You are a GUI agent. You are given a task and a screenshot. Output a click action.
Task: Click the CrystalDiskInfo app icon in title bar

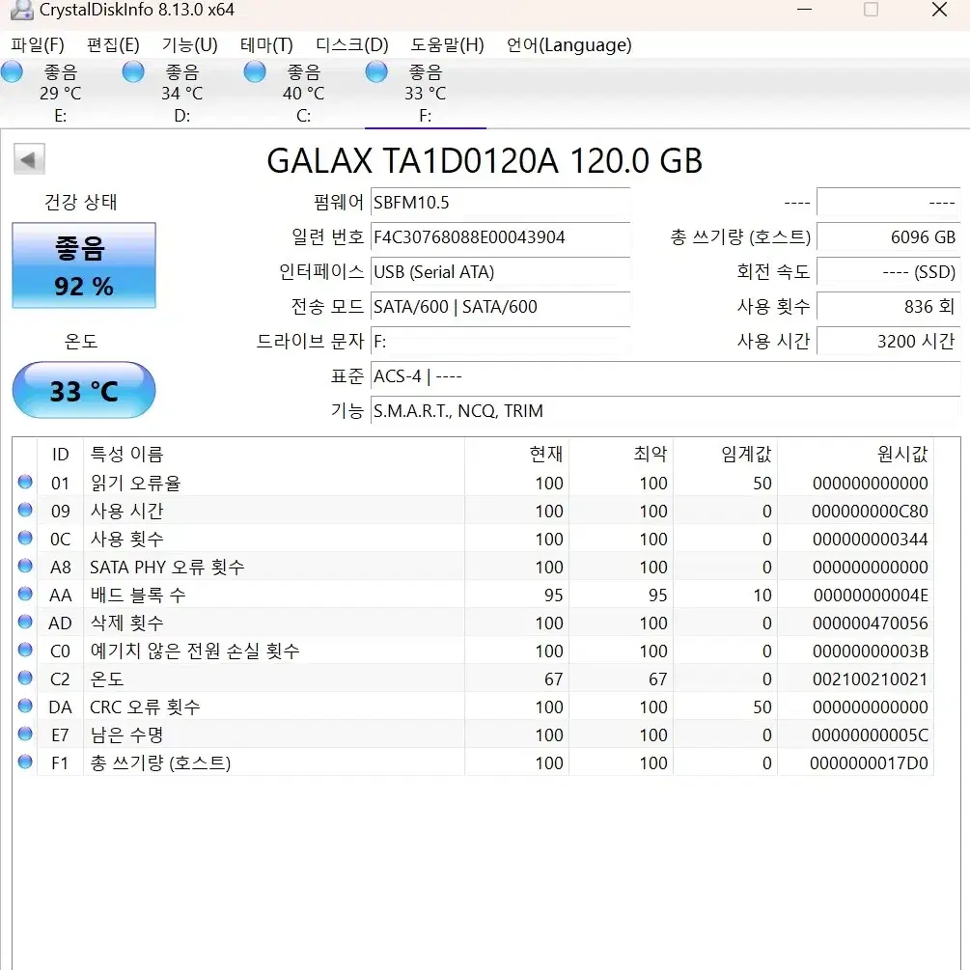coord(21,10)
